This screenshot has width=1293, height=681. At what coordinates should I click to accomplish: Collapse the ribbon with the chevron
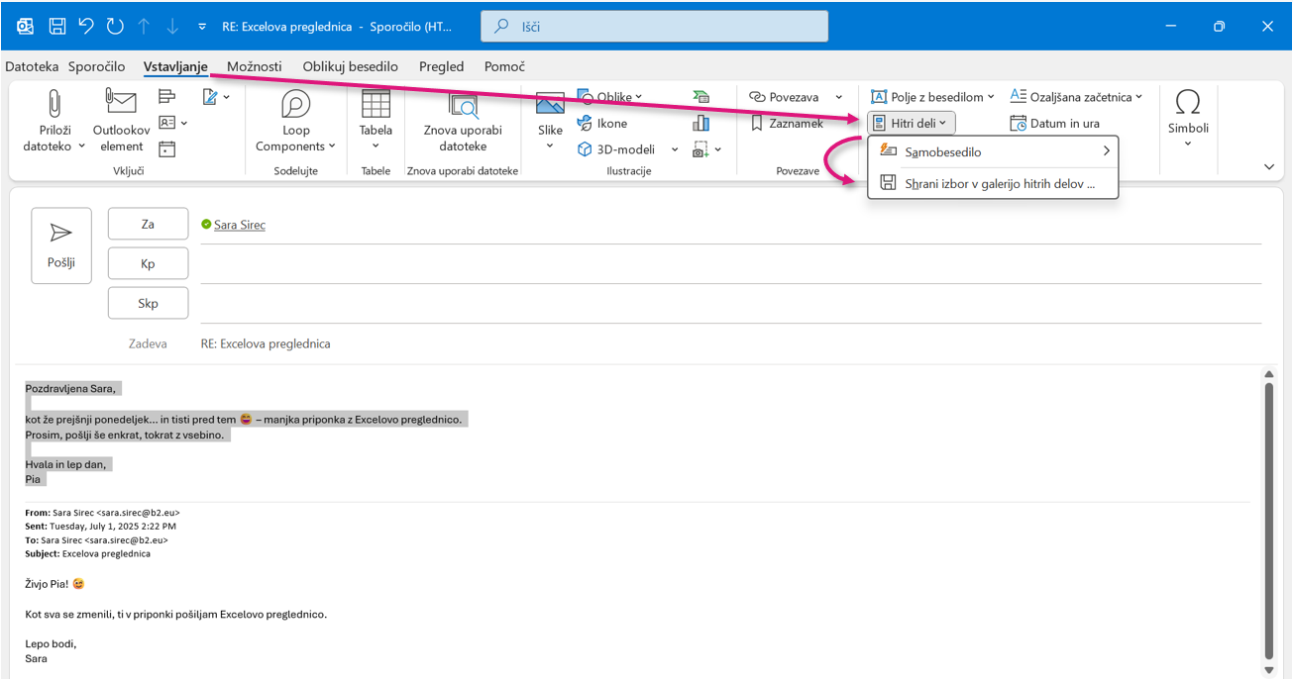click(1269, 167)
